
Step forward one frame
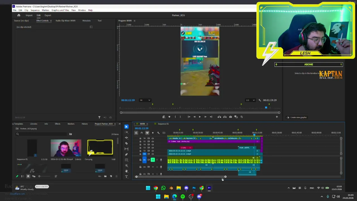205,117
